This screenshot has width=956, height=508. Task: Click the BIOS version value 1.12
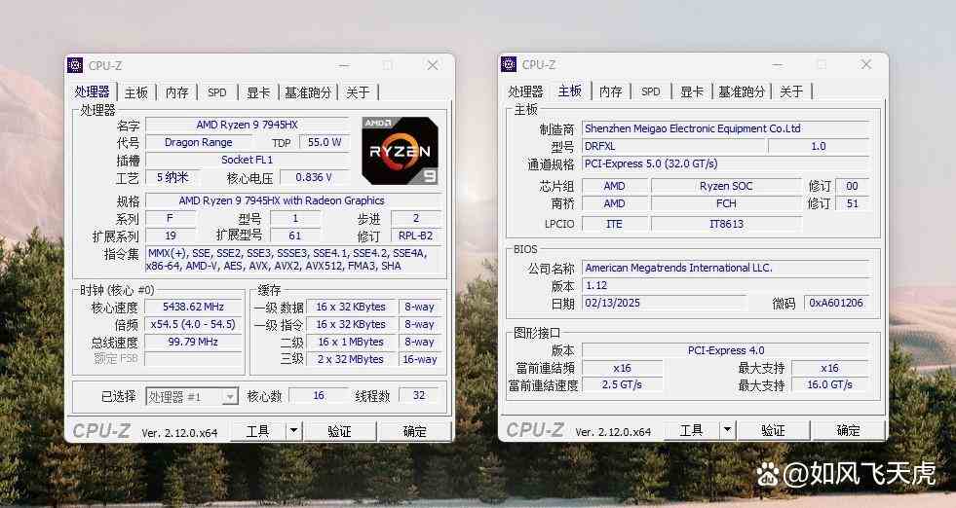click(726, 286)
